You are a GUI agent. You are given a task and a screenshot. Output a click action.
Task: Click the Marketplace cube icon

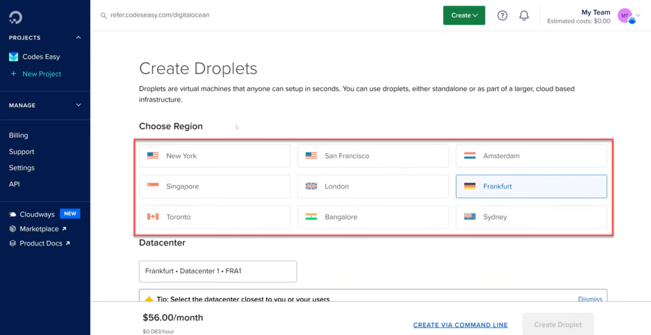tap(13, 229)
